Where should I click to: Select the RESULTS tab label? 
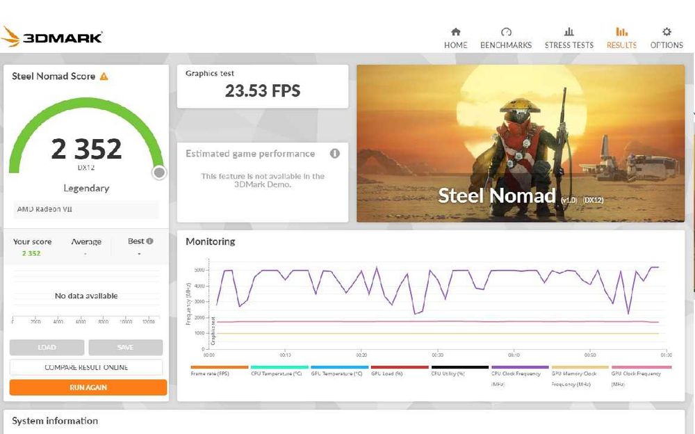tap(621, 45)
